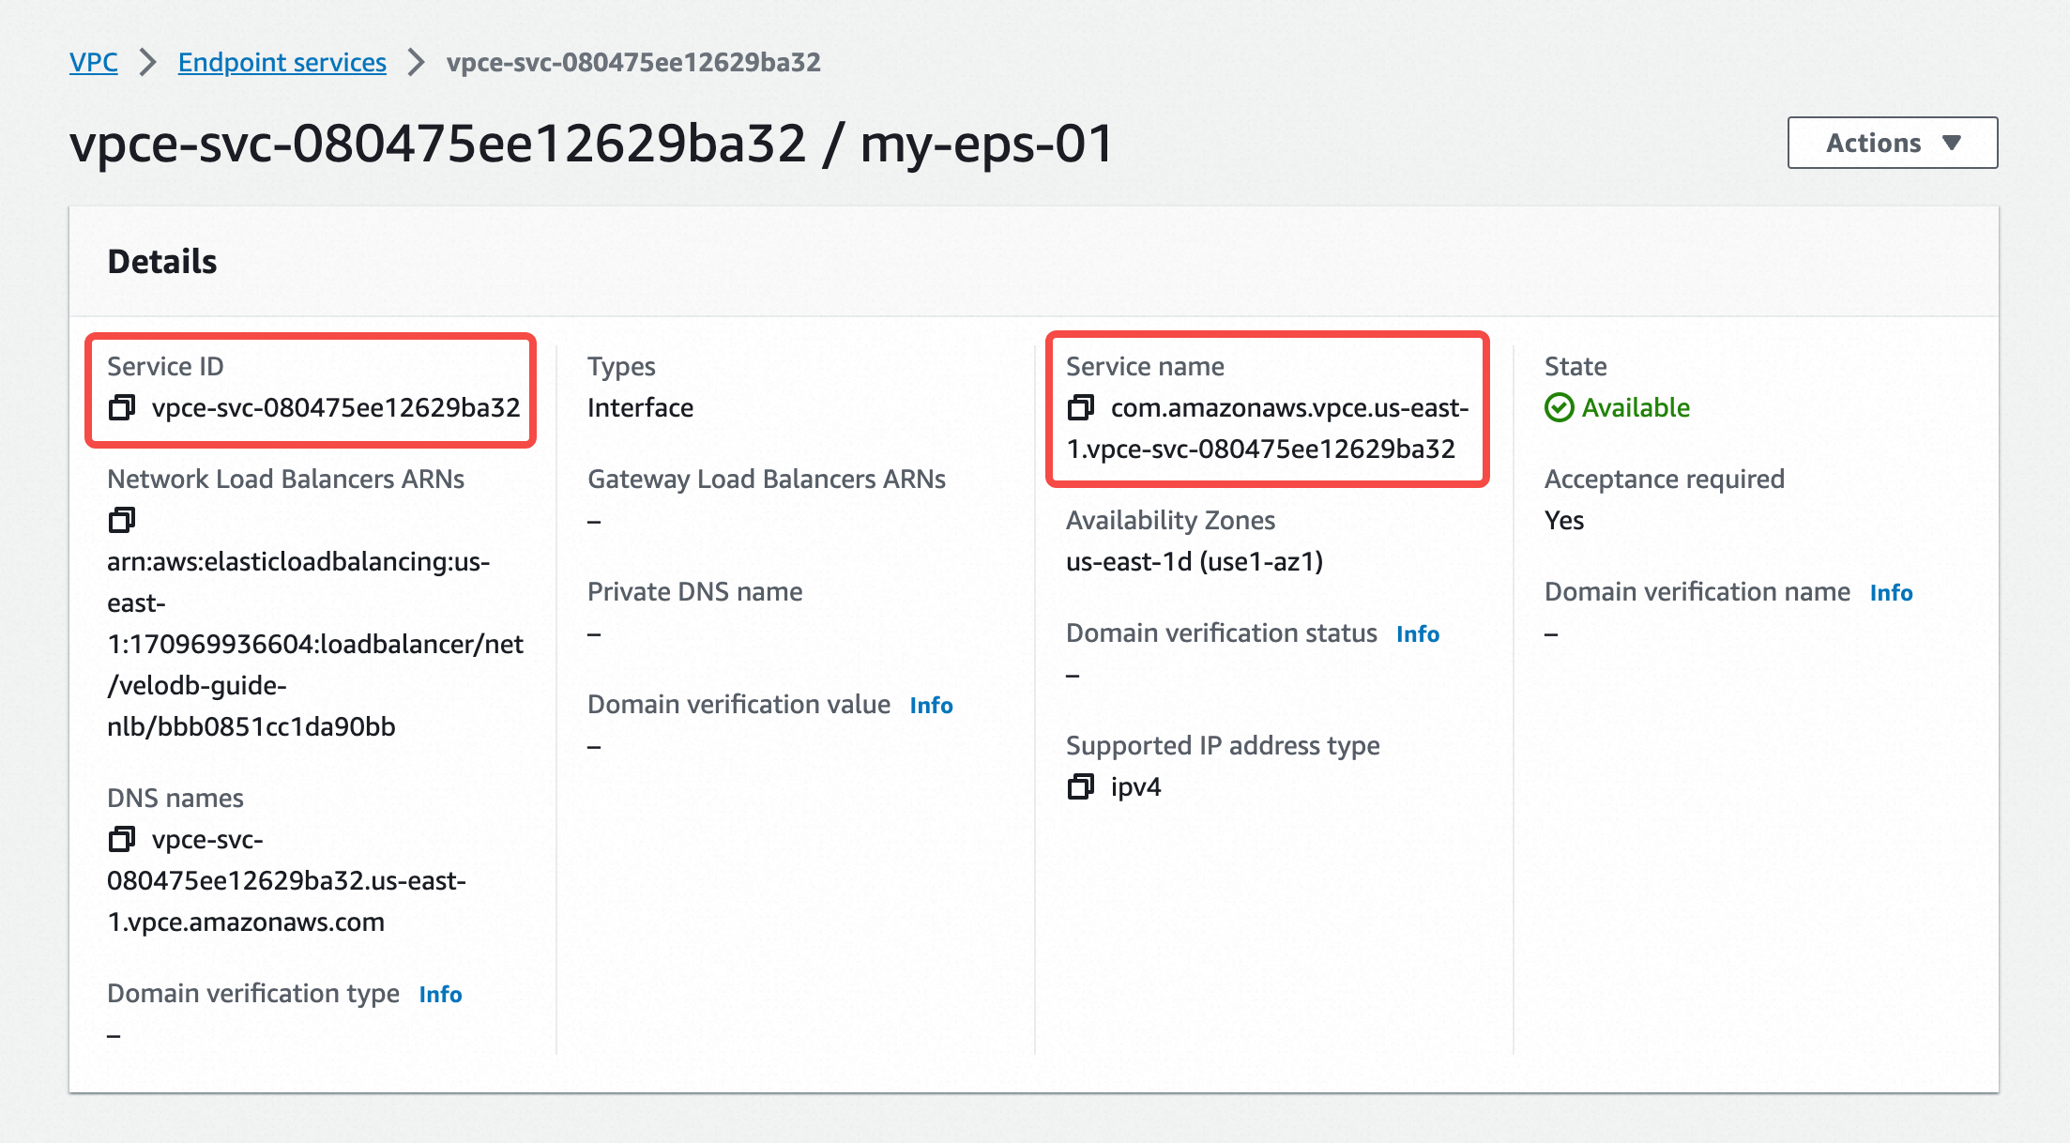
Task: Click the Details section heading
Action: (x=160, y=262)
